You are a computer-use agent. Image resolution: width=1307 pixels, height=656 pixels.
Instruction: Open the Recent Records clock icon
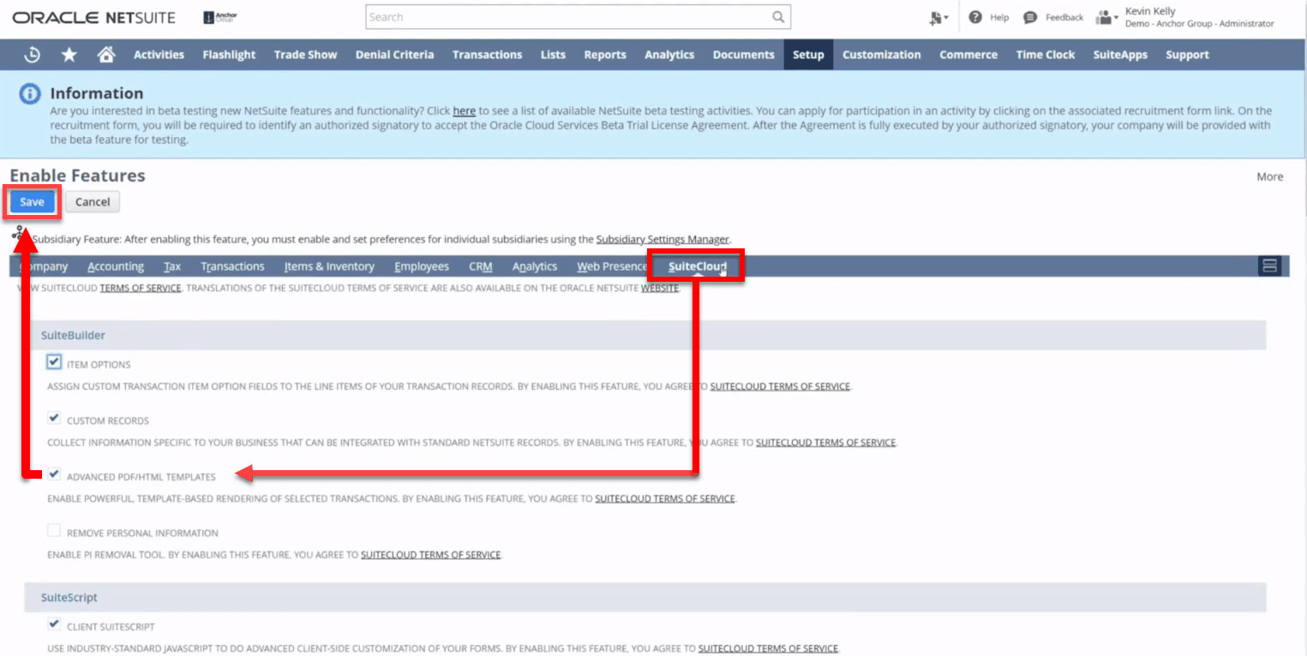32,55
